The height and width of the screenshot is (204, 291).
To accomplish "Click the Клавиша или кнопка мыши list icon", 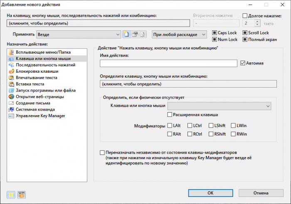I will click(x=11, y=59).
